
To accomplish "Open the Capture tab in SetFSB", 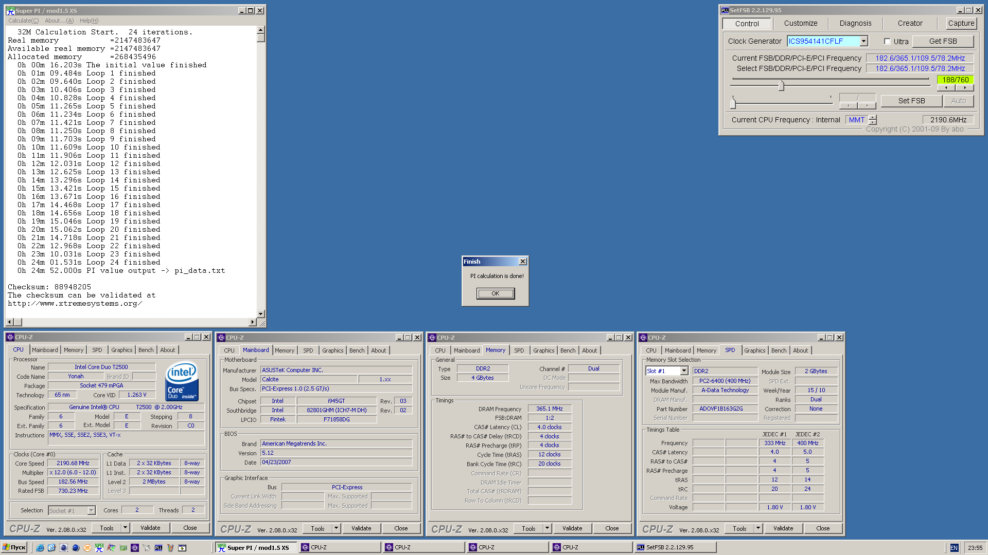I will point(961,23).
